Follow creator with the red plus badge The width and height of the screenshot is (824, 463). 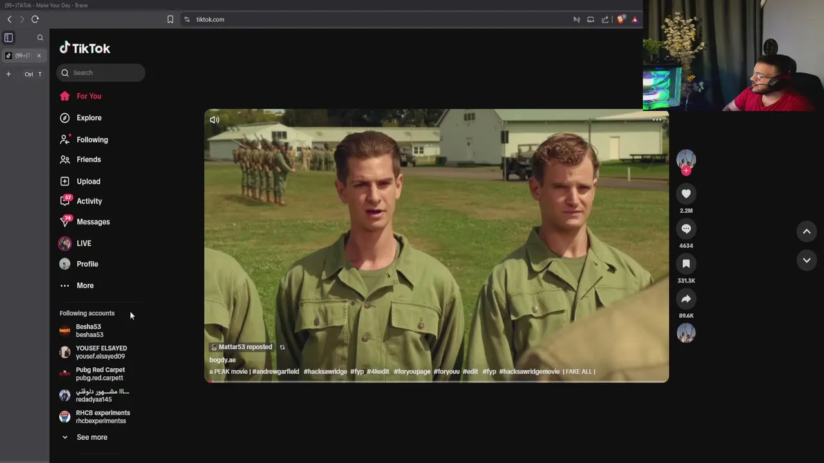686,171
